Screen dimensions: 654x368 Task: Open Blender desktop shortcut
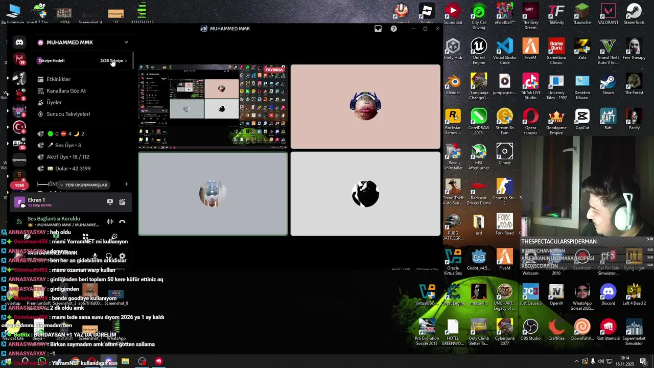453,84
